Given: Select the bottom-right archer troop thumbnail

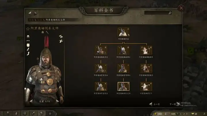Looking at the screenshot, I should pos(146,86).
